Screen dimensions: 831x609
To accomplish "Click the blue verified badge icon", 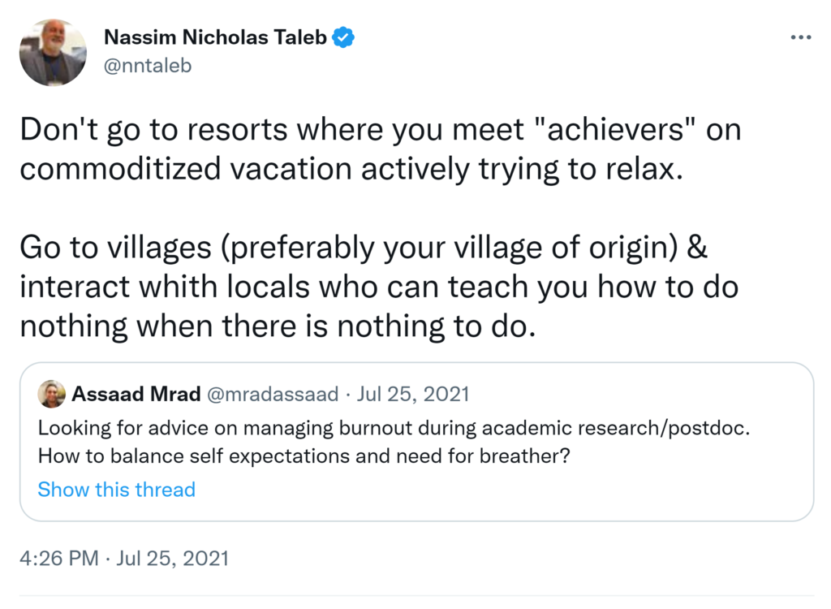I will pos(345,37).
